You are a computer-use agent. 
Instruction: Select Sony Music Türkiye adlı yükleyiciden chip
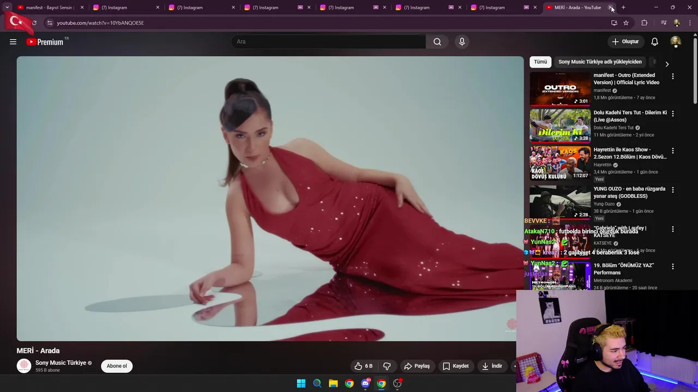[600, 62]
